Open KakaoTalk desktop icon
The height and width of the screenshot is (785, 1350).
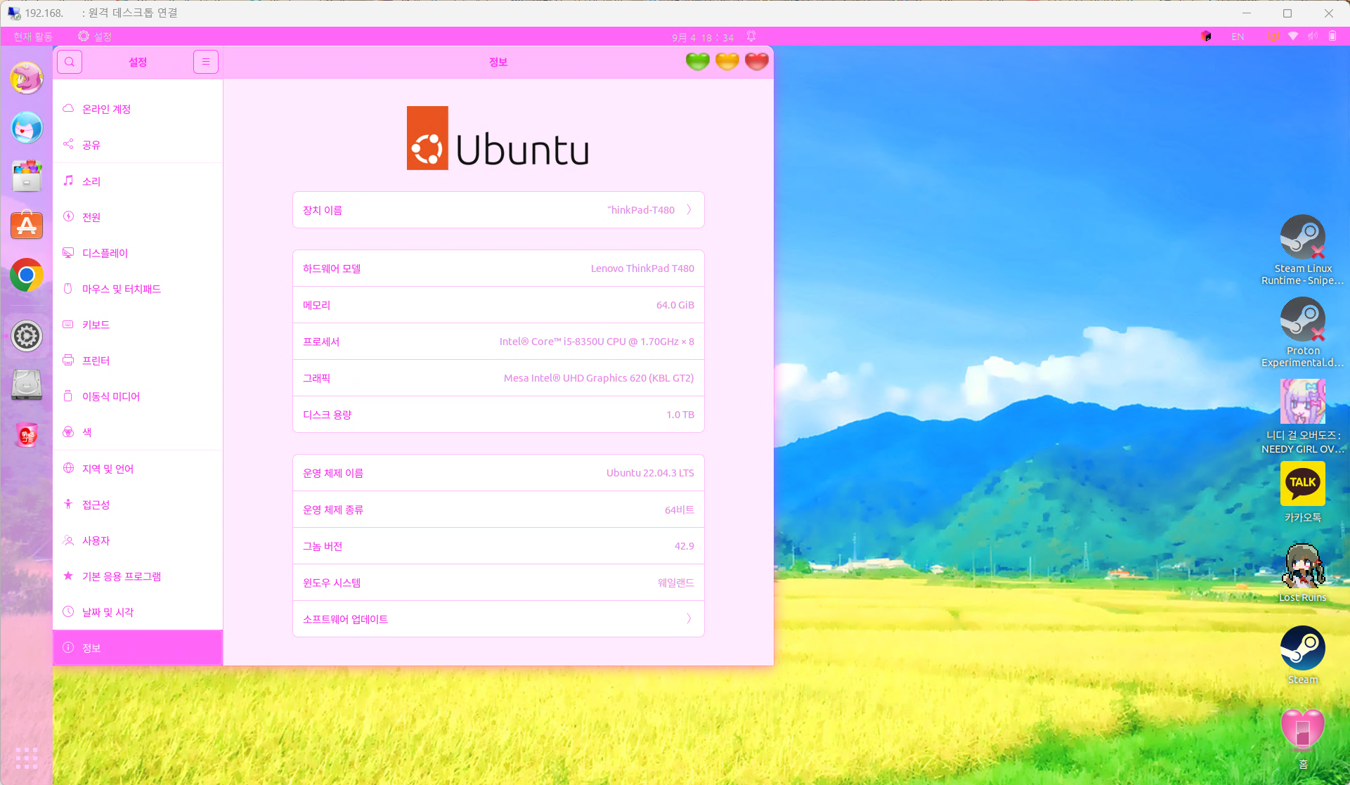pos(1302,484)
